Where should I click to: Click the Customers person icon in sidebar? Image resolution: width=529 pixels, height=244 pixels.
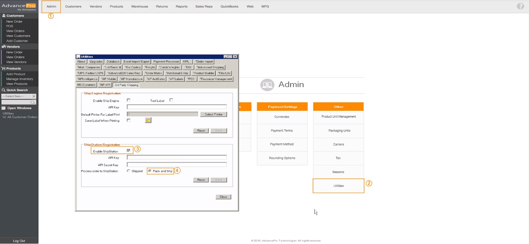point(4,16)
